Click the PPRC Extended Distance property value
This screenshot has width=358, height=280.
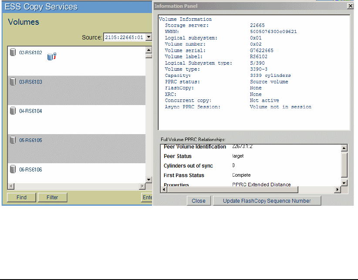[x=261, y=184]
